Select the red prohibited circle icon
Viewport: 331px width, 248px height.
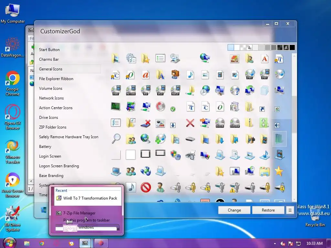pos(146,187)
